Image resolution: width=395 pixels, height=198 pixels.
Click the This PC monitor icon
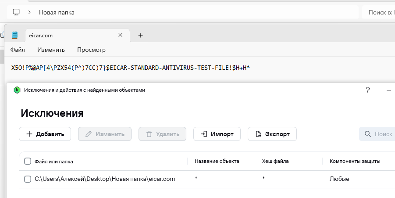click(16, 12)
